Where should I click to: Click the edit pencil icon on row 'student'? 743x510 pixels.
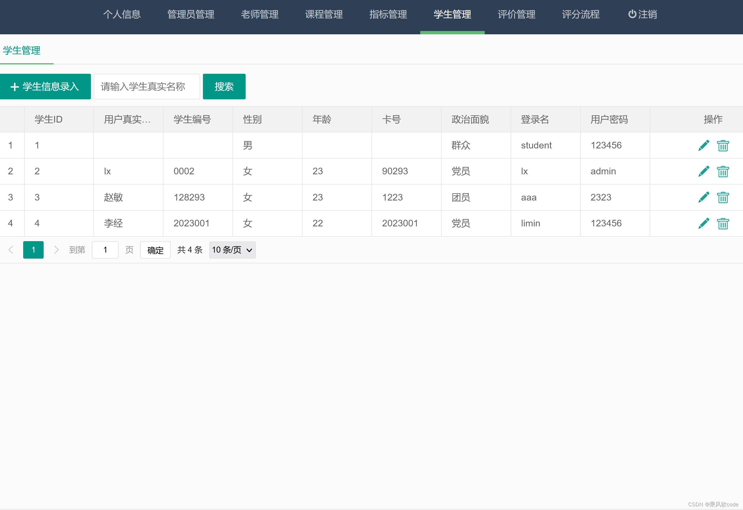coord(704,145)
